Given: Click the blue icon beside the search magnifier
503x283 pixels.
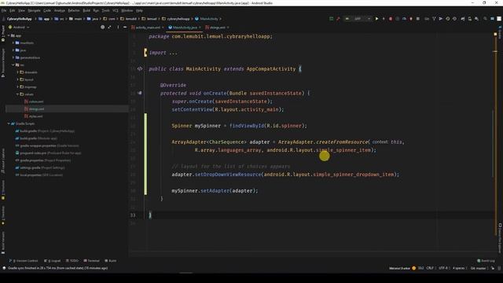Looking at the screenshot, I should [x=492, y=19].
